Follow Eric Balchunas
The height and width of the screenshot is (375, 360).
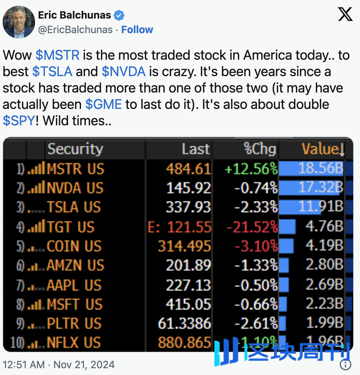pos(137,30)
